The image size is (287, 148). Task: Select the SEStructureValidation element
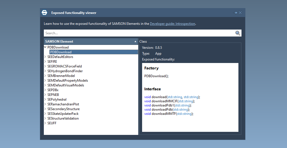63,118
